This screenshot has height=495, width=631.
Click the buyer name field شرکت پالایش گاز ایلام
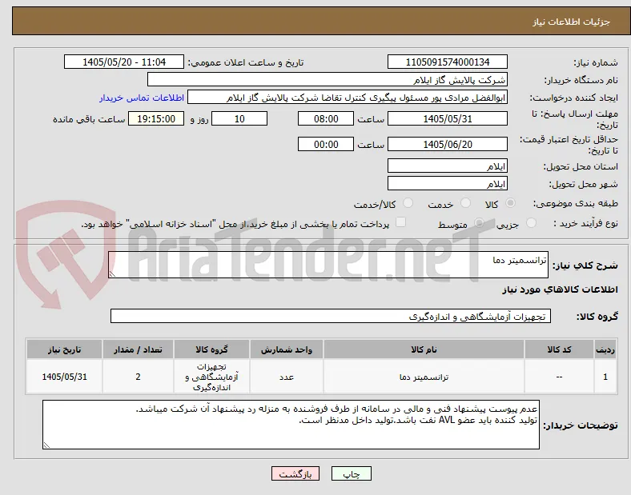click(x=328, y=79)
